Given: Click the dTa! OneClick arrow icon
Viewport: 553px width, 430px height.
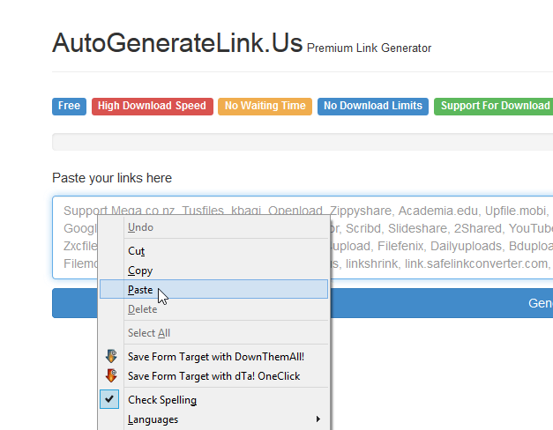Looking at the screenshot, I should coord(111,375).
